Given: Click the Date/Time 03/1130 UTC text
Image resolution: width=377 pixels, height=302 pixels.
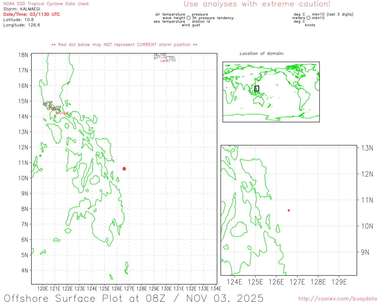Looking at the screenshot, I should click(x=32, y=14).
